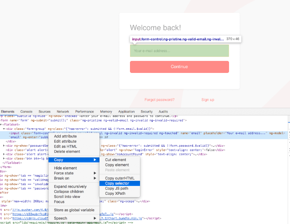Select Scroll into view menu entry
The width and height of the screenshot is (290, 224).
(x=74, y=197)
